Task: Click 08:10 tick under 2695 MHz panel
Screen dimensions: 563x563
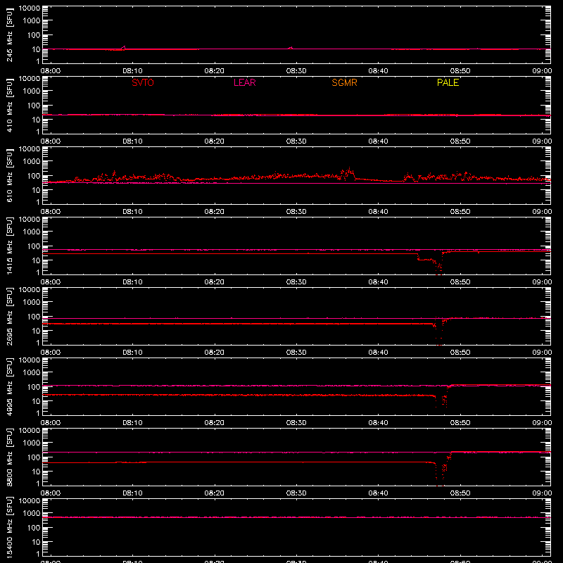Action: pos(132,353)
